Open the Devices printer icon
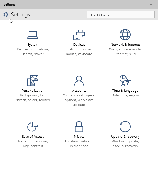158x184 pixels. [79, 35]
